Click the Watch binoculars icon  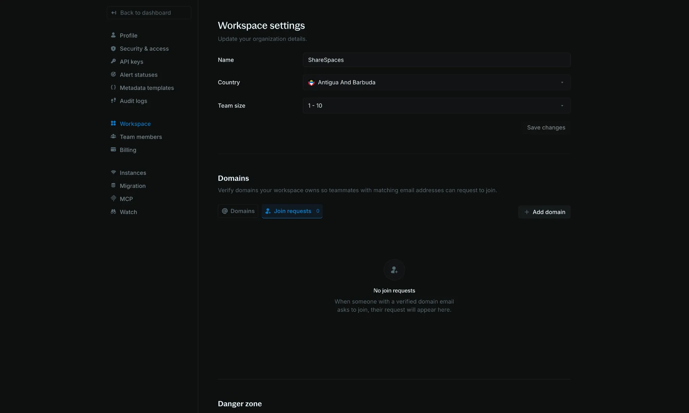click(x=113, y=211)
